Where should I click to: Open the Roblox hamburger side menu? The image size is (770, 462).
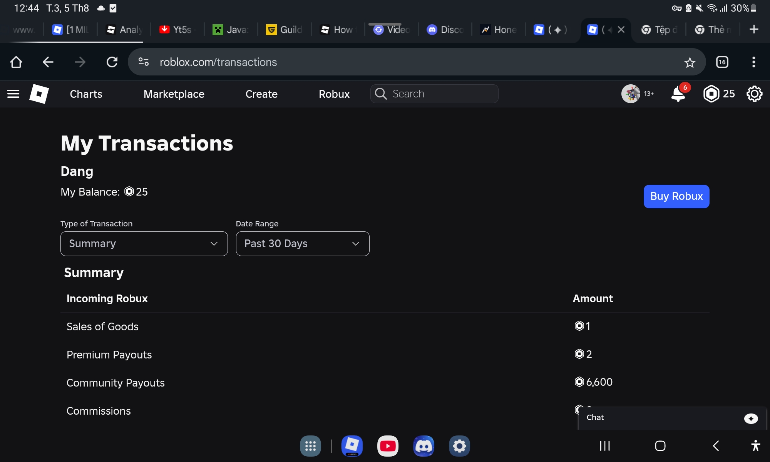13,94
